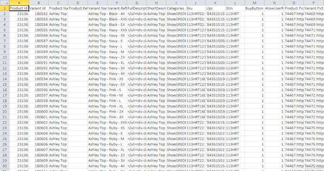Image resolution: width=324 pixels, height=171 pixels.
Task: Click the Gtin header cell
Action: [x=235, y=8]
